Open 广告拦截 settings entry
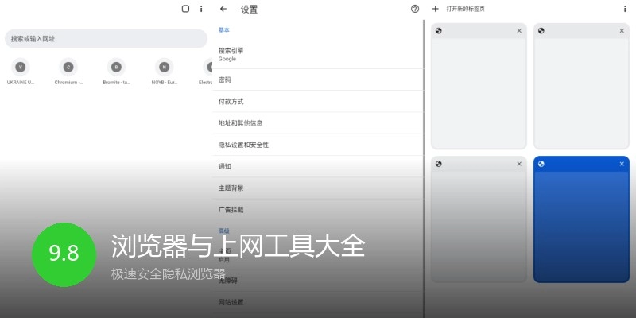The image size is (636, 318). (317, 210)
